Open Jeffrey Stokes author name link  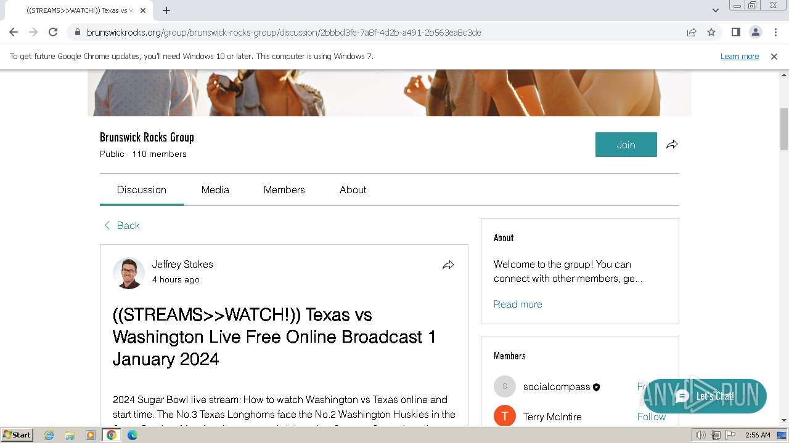click(182, 264)
